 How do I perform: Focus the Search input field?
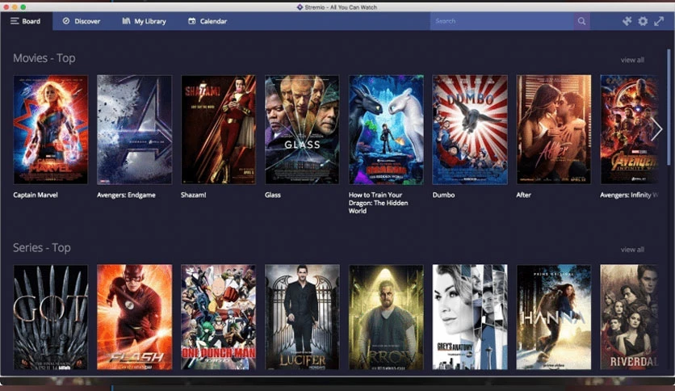click(x=501, y=21)
